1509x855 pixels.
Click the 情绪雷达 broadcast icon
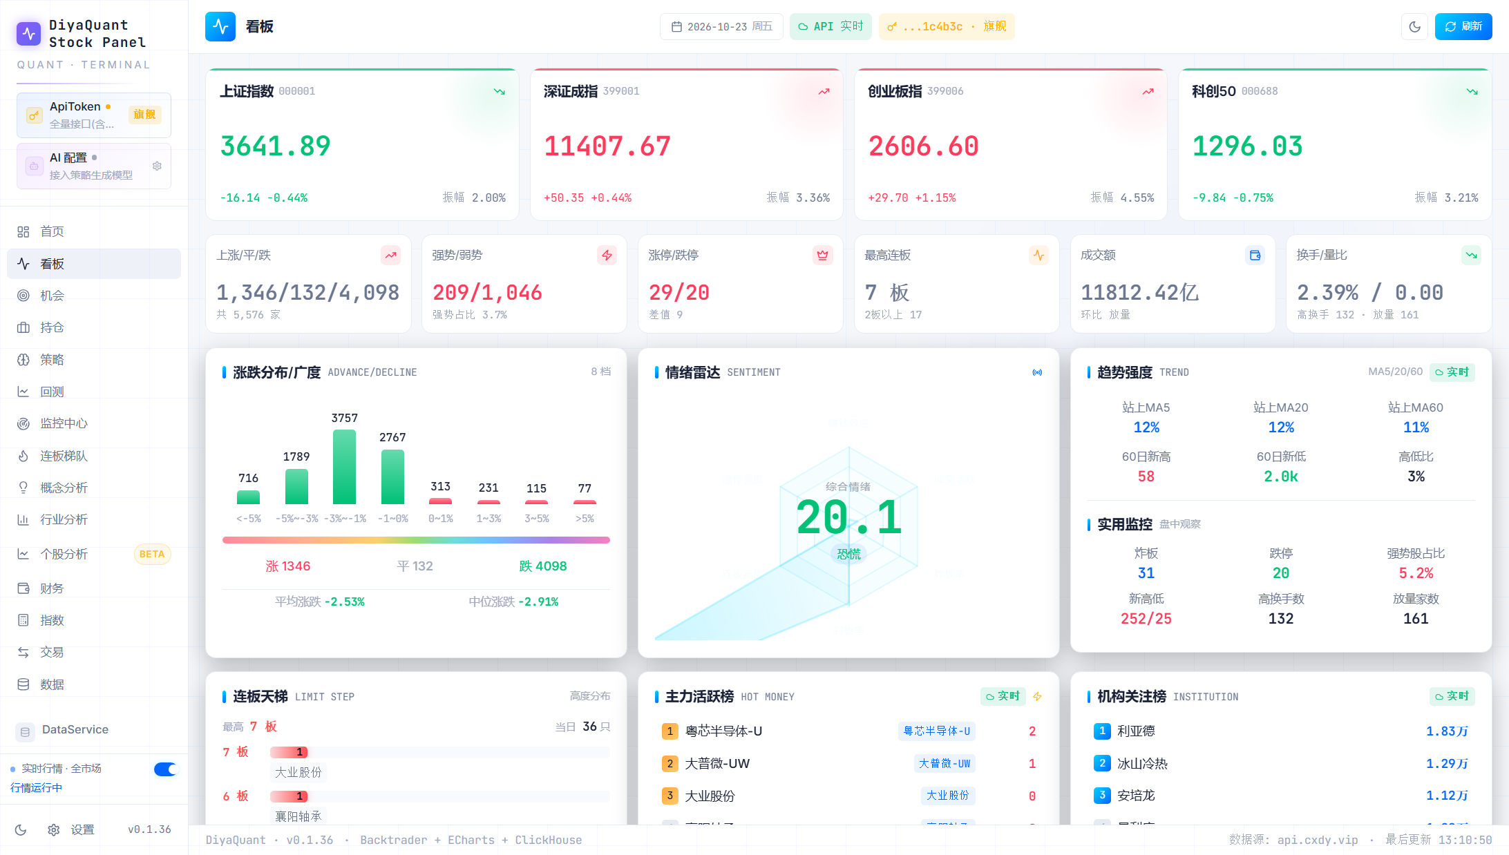1037,372
